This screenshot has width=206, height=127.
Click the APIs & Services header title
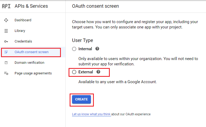click(x=31, y=6)
